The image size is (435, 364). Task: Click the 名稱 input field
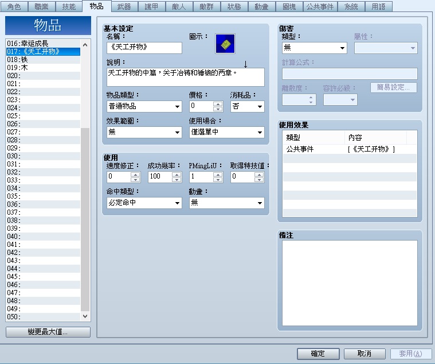(144, 48)
